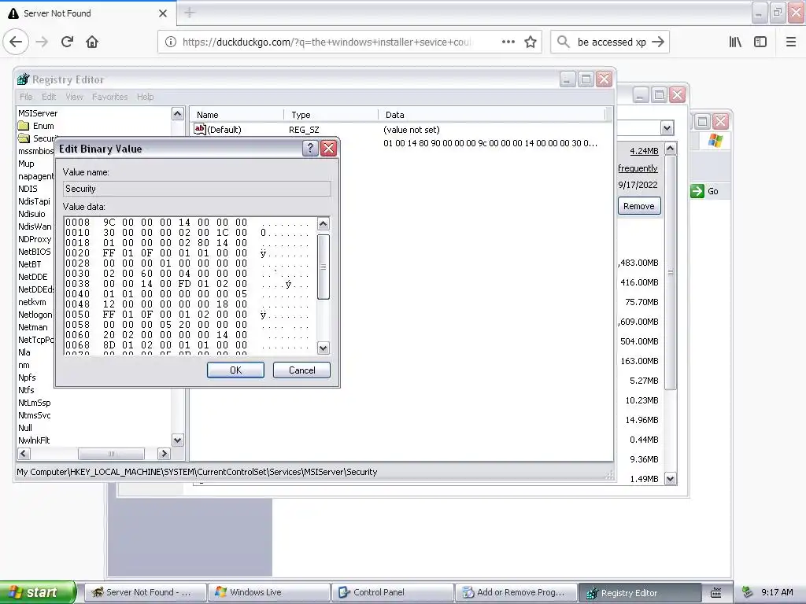Viewport: 806px width, 604px height.
Task: Reload the current page
Action: [x=67, y=42]
